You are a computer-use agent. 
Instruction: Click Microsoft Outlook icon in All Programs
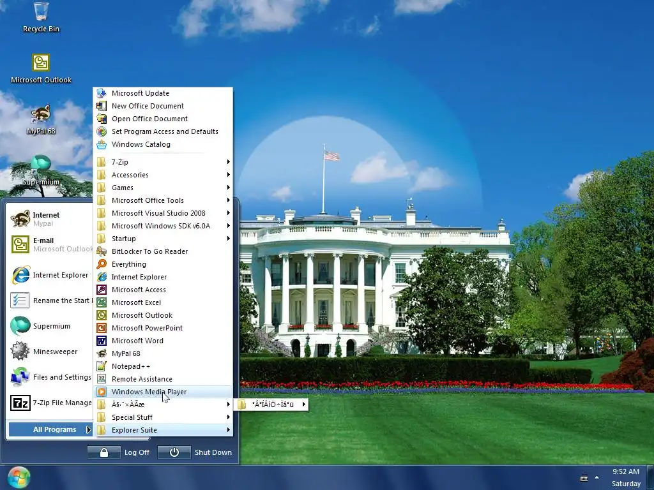point(102,315)
